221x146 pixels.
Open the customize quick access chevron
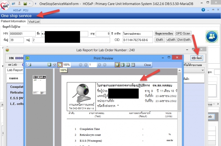click(35, 4)
